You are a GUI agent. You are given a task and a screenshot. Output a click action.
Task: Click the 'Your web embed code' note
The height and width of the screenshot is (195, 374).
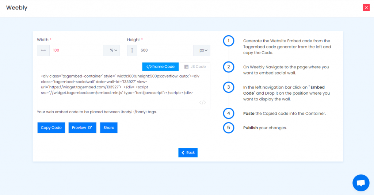97,112
